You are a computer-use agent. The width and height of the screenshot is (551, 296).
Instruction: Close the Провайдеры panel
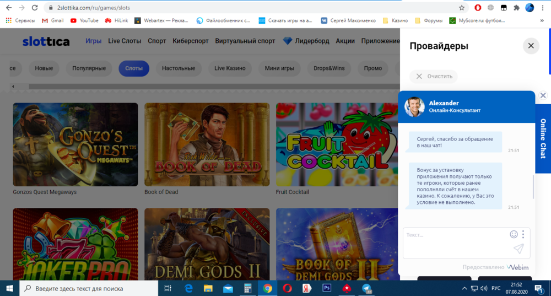point(531,46)
